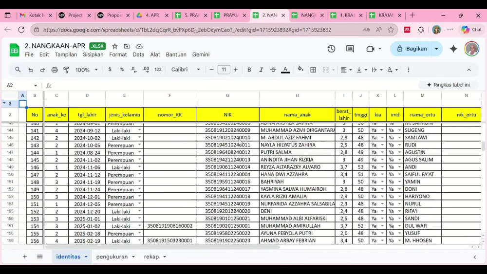
Task: Click the font size field
Action: tap(224, 70)
